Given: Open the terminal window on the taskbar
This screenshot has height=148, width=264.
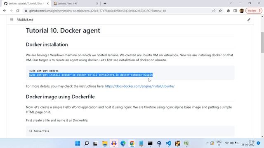Looking at the screenshot, I should (150, 143).
